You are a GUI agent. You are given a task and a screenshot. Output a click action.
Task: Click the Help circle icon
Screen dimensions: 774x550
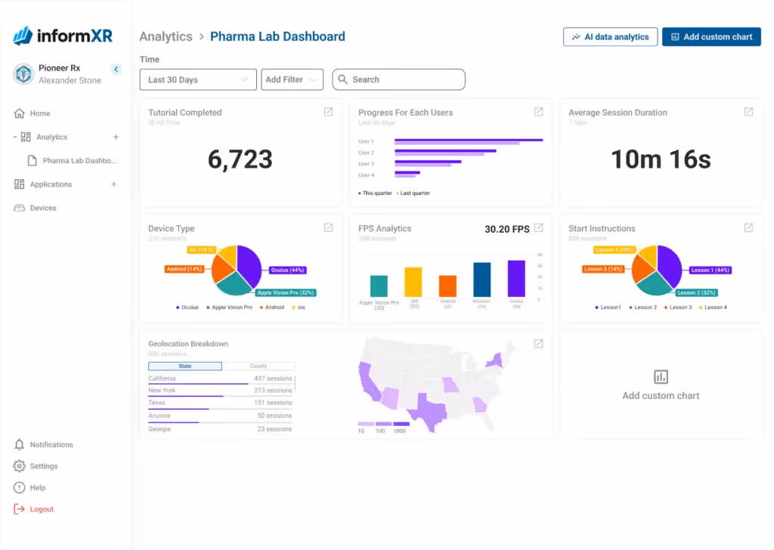coord(19,488)
